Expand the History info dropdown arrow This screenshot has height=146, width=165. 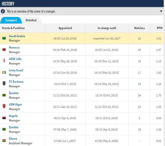click(x=161, y=11)
